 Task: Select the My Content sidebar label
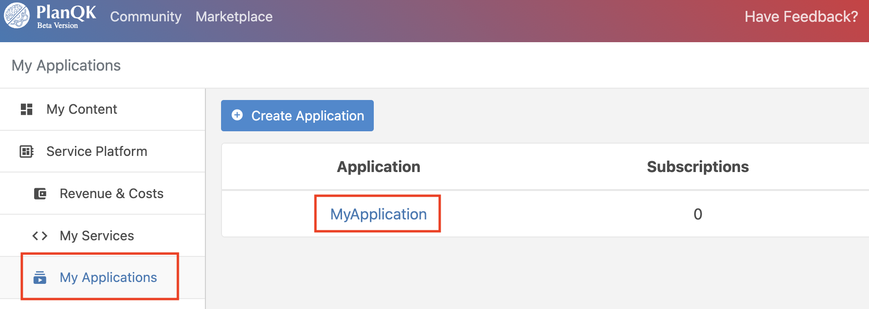[x=82, y=109]
